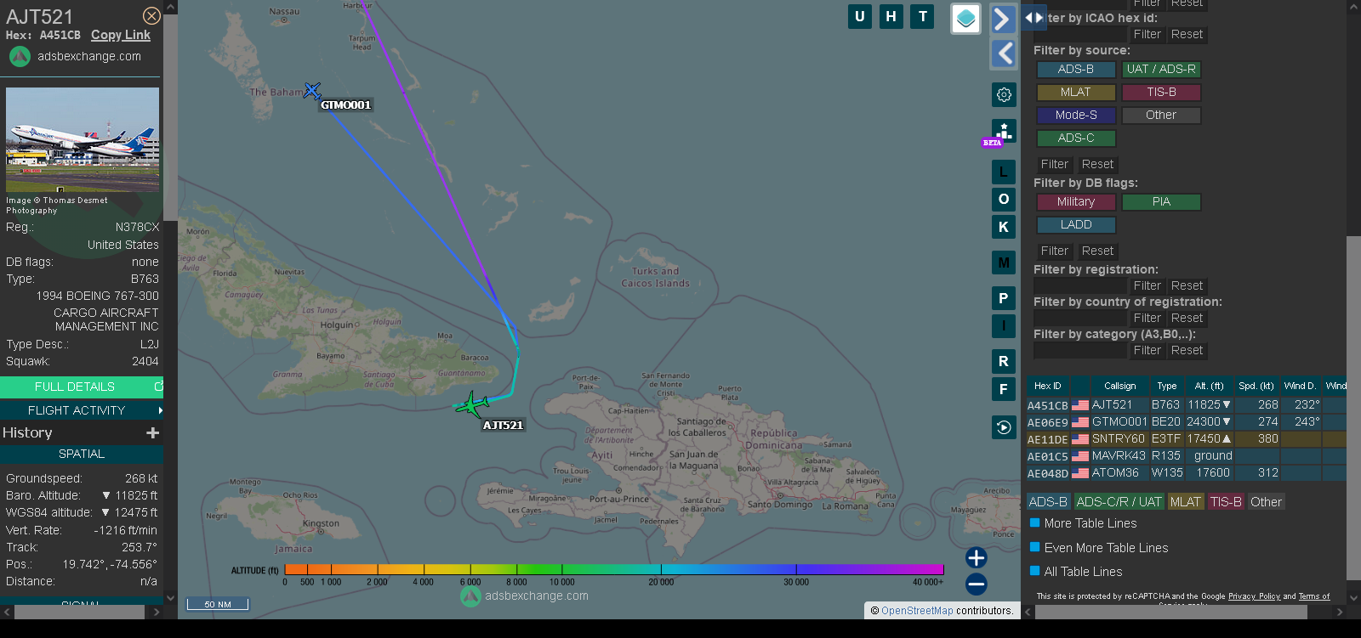Toggle the H map button
This screenshot has height=638, width=1361.
891,16
